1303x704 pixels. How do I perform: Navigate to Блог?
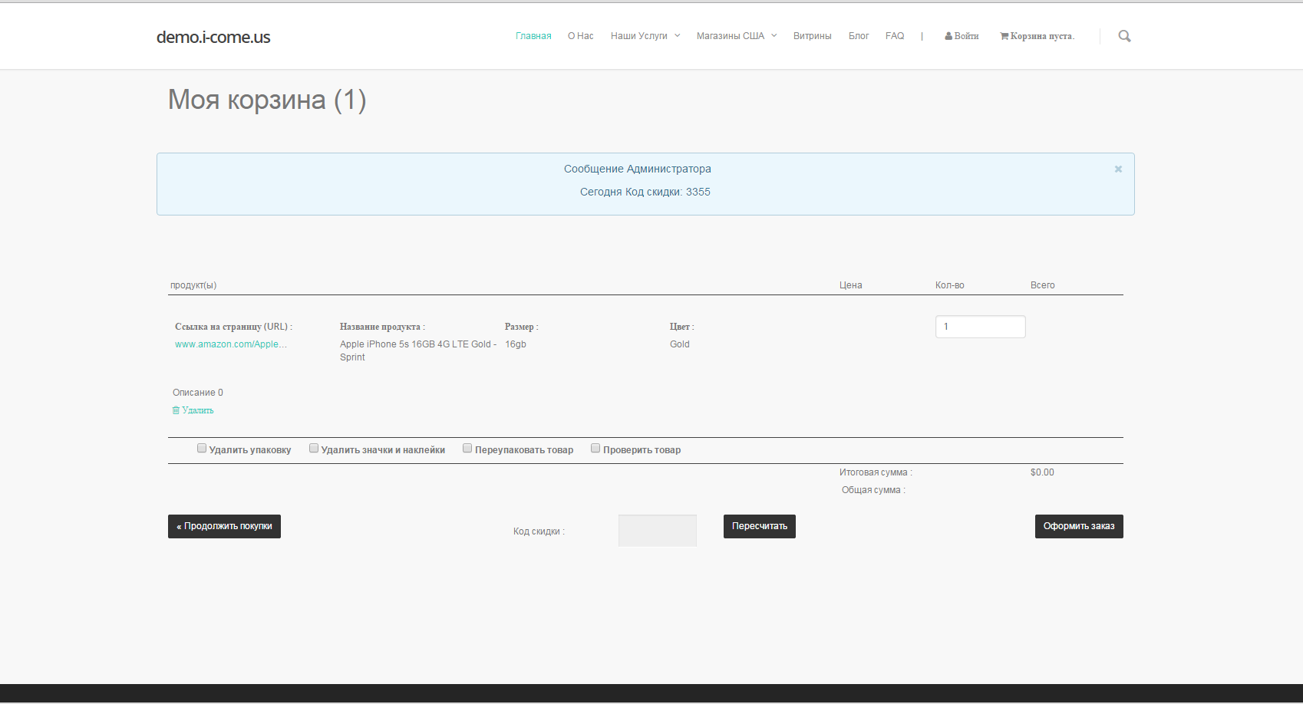pyautogui.click(x=859, y=36)
